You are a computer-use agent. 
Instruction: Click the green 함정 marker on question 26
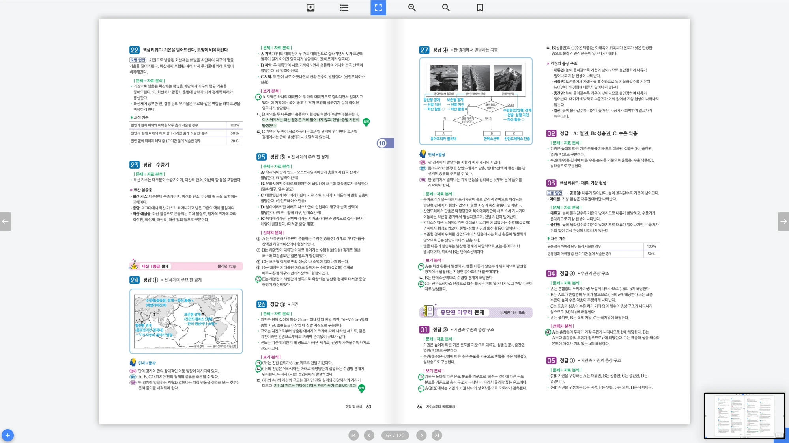click(361, 388)
